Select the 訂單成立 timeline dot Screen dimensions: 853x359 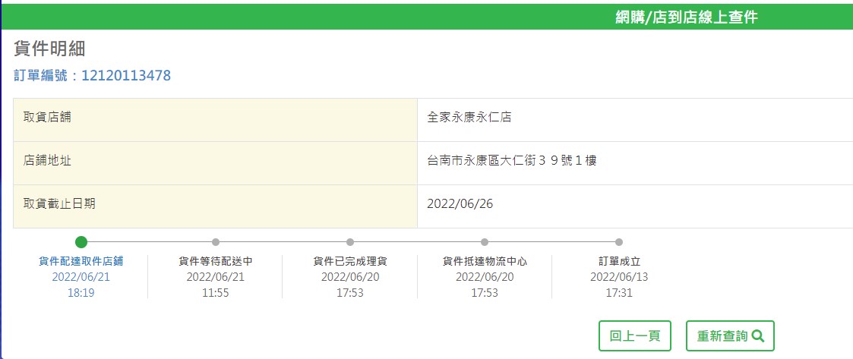pos(619,242)
